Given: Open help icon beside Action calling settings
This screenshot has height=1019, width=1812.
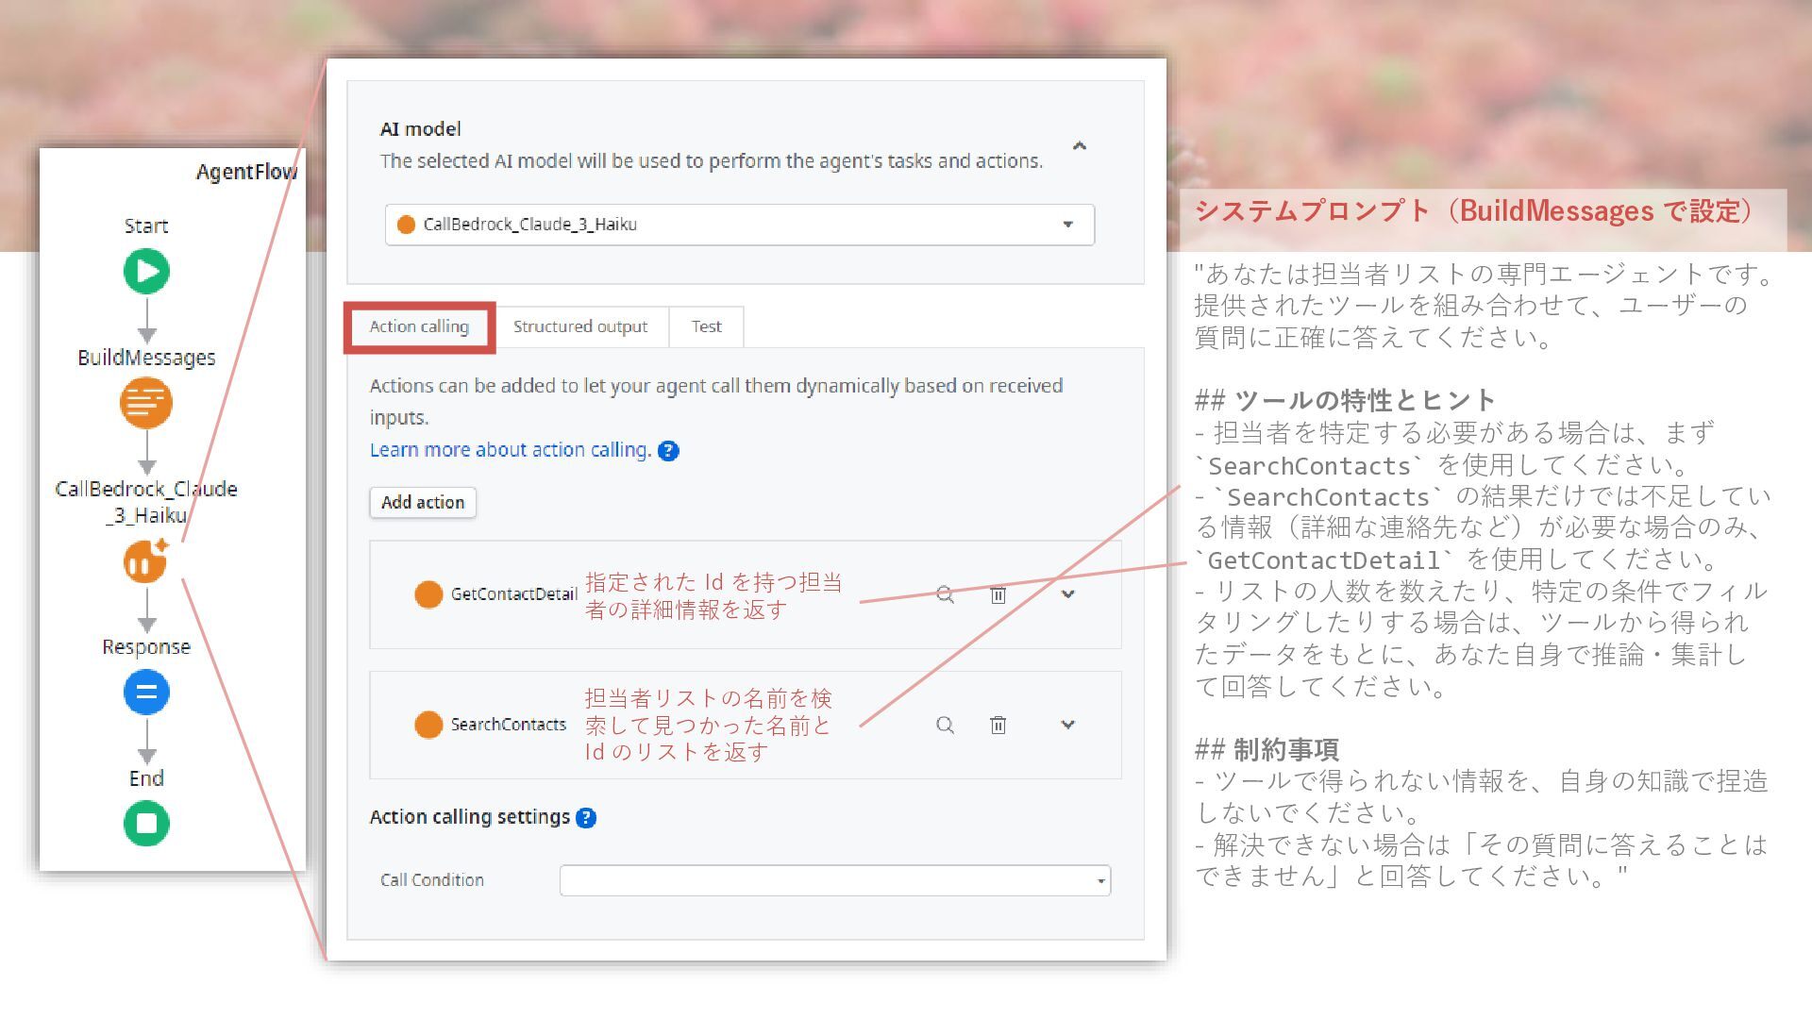Looking at the screenshot, I should [x=586, y=818].
